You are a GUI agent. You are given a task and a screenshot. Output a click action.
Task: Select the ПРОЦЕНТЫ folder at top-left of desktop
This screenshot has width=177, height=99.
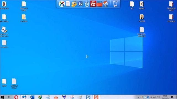[4, 5]
